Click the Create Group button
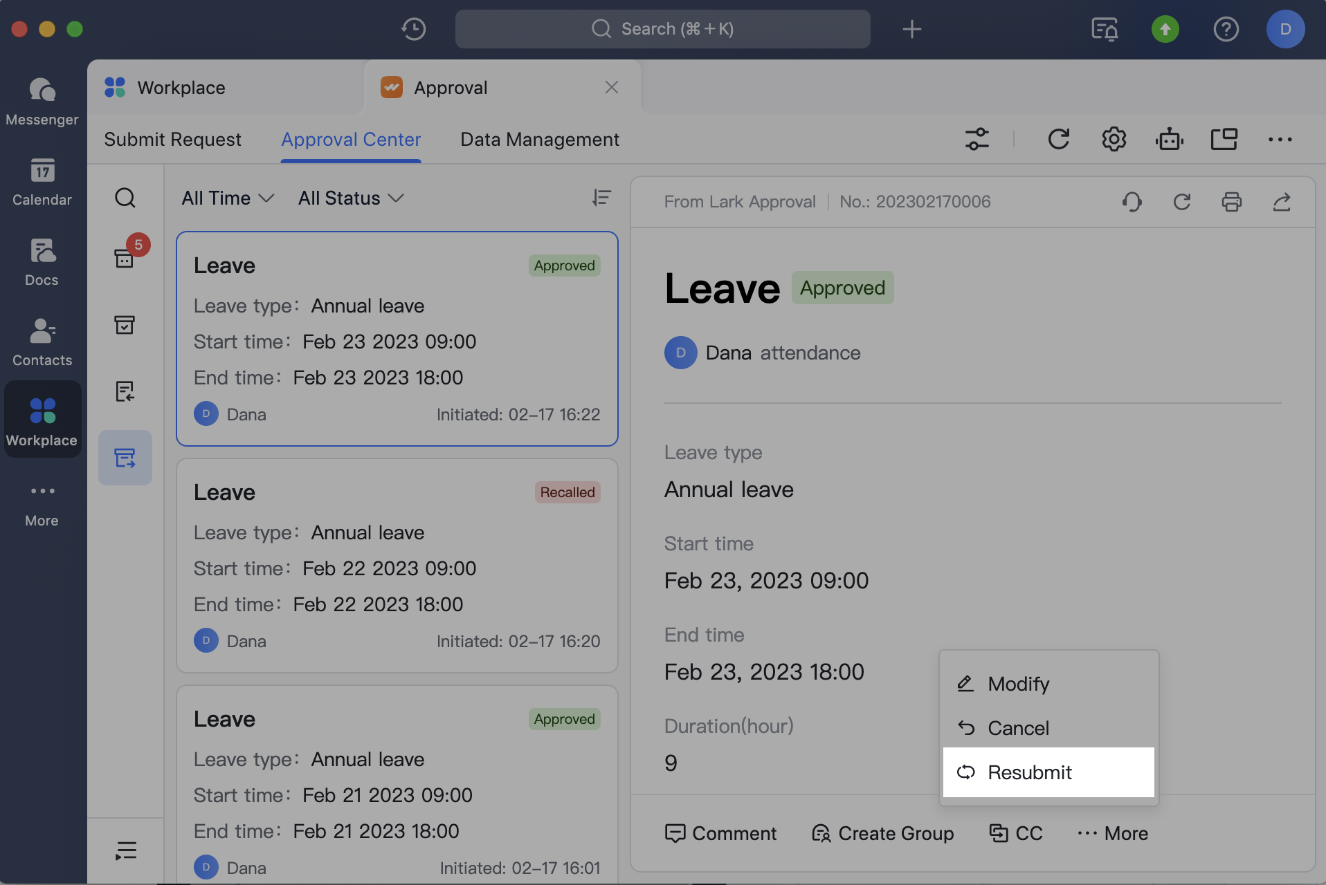Image resolution: width=1326 pixels, height=885 pixels. [882, 833]
